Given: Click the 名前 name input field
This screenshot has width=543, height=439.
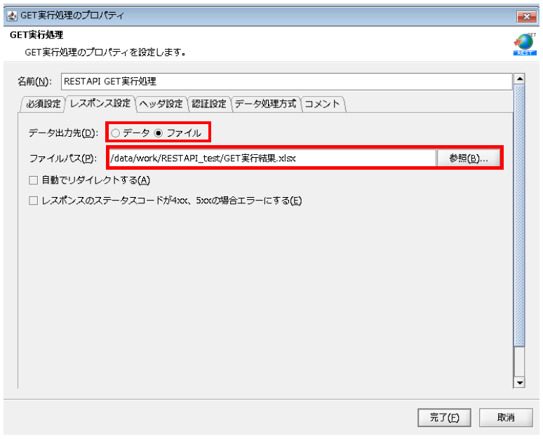Looking at the screenshot, I should [x=286, y=81].
